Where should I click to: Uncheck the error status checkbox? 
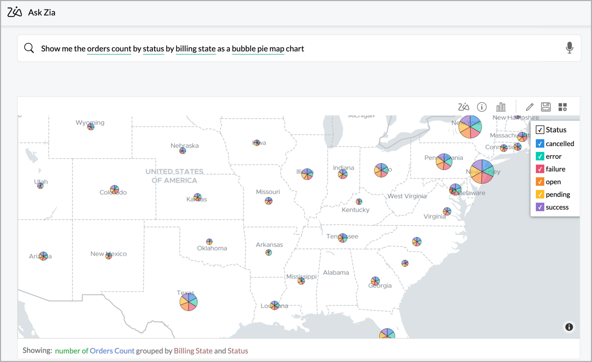(540, 156)
